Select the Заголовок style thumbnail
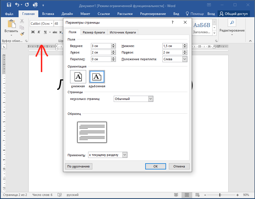 click(x=202, y=27)
